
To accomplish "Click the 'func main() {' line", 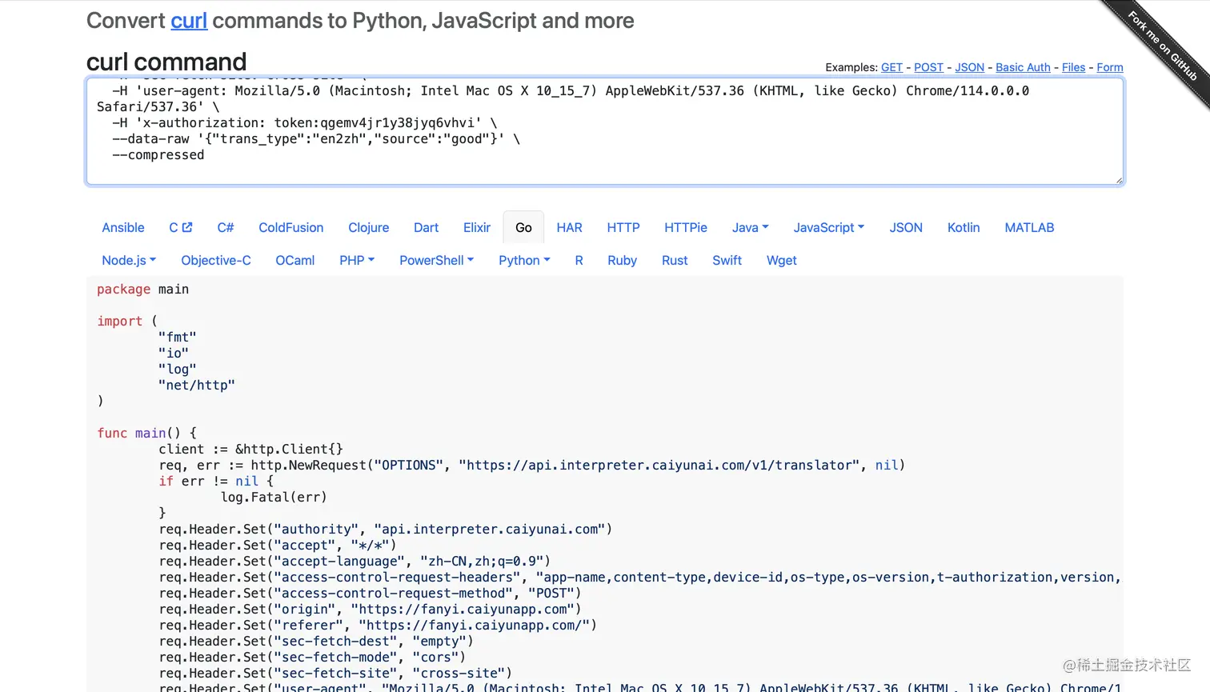I will point(146,433).
